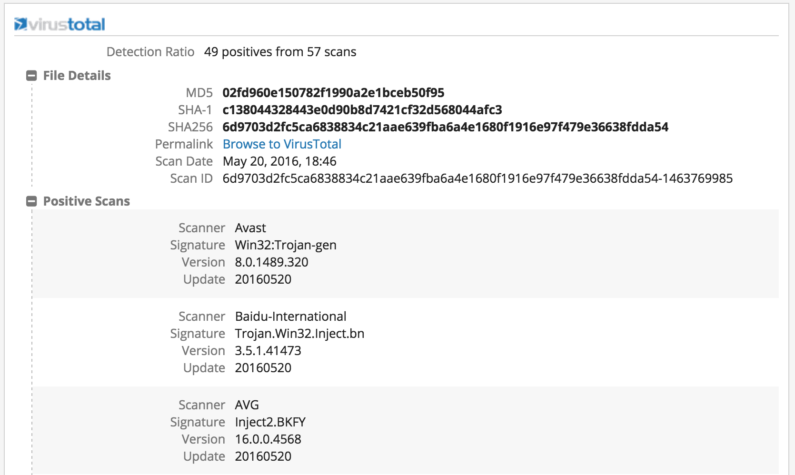Select the SHA-1 hash value
The width and height of the screenshot is (795, 475).
pos(362,110)
